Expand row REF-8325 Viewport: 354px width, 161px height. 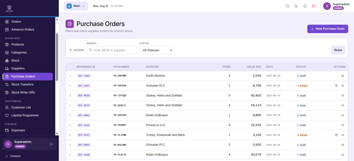pyautogui.click(x=70, y=135)
